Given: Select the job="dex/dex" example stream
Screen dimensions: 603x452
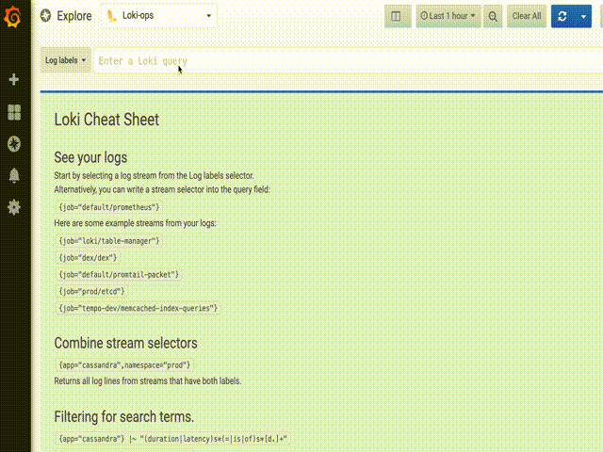Looking at the screenshot, I should click(88, 258).
